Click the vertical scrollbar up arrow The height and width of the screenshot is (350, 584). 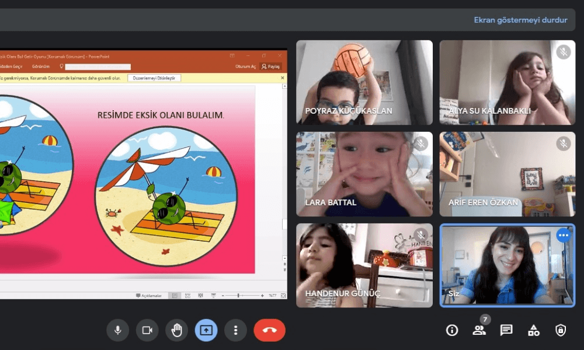pos(284,86)
